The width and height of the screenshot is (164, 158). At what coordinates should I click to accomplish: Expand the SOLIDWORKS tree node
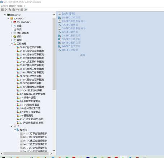point(12,22)
